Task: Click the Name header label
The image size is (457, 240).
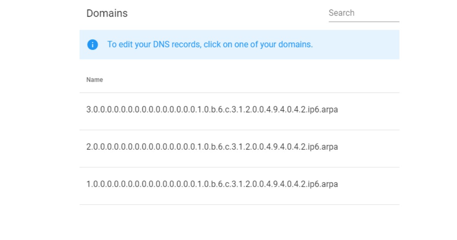Action: [94, 80]
